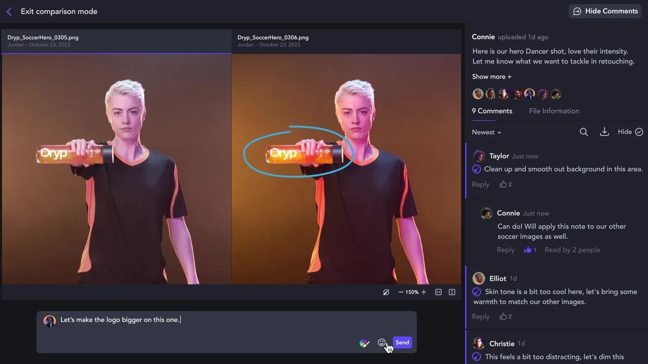Send the comment
This screenshot has height=364, width=648.
[x=402, y=342]
